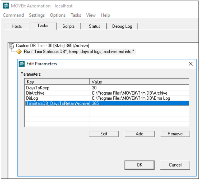Switch to the Scripts tab
The image size is (200, 180).
(x=68, y=26)
